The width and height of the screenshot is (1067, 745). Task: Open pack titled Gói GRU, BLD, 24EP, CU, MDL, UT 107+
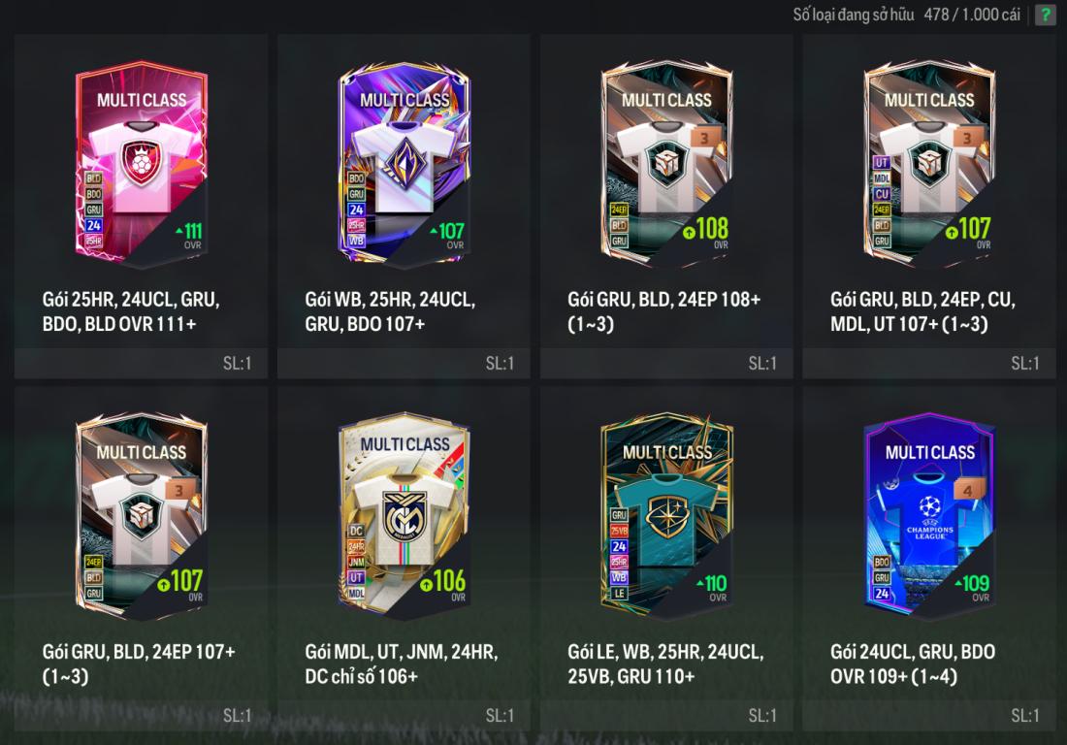(922, 311)
